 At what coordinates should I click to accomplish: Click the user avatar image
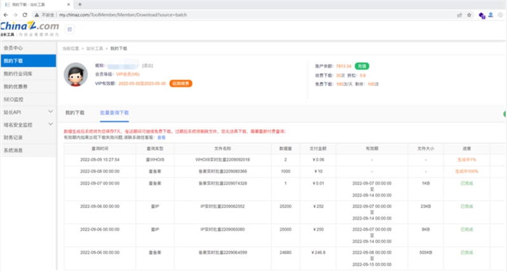pyautogui.click(x=75, y=74)
